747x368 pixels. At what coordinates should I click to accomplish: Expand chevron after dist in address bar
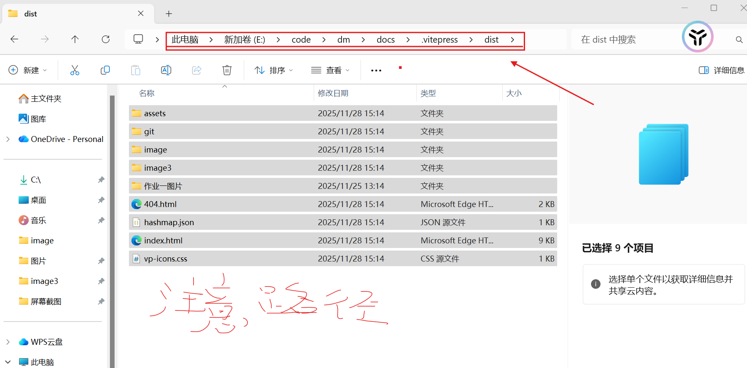click(x=512, y=40)
